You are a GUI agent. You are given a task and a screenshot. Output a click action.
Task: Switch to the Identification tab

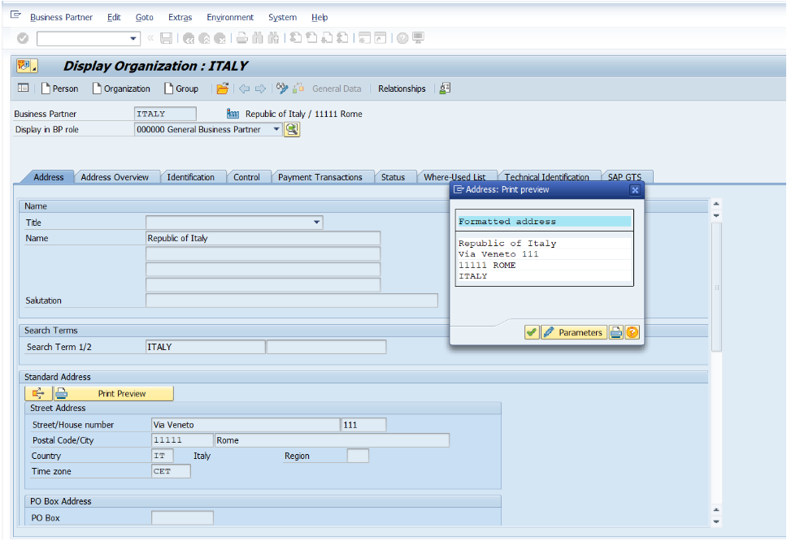pos(191,177)
